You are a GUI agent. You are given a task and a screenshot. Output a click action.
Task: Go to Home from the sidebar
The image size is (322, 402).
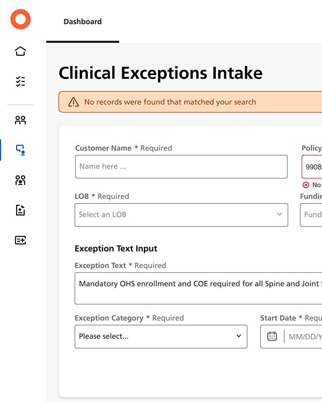point(20,51)
